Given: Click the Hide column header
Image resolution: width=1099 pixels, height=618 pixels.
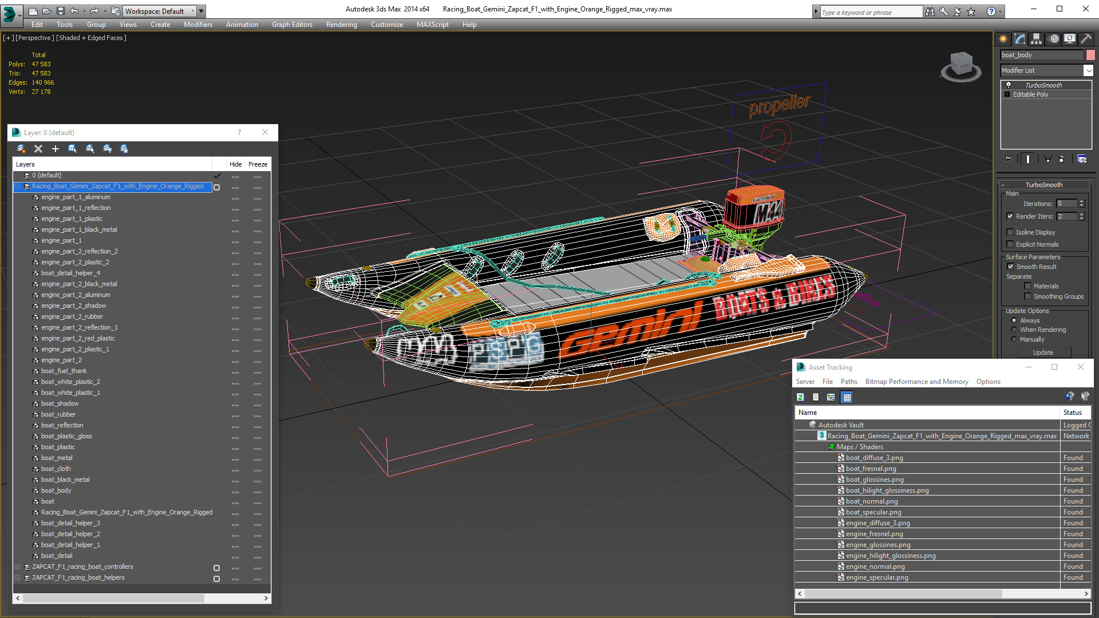Looking at the screenshot, I should click(235, 164).
